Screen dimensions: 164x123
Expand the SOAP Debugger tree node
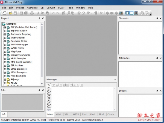[5, 45]
